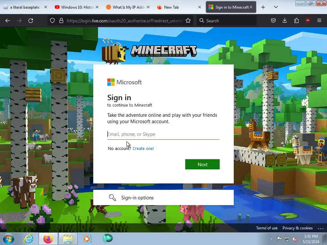Launch Internet Explorer from the taskbar
Viewport: 327px width, 245px height.
(x=28, y=239)
